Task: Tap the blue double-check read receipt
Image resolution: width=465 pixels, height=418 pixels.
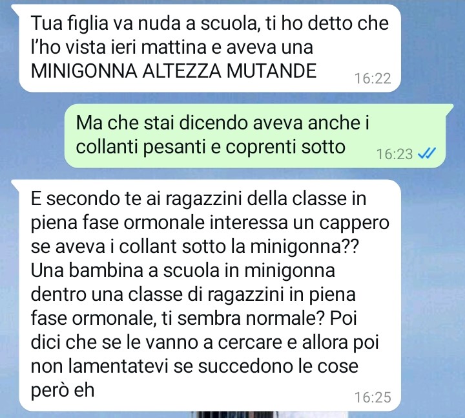Action: [x=426, y=153]
